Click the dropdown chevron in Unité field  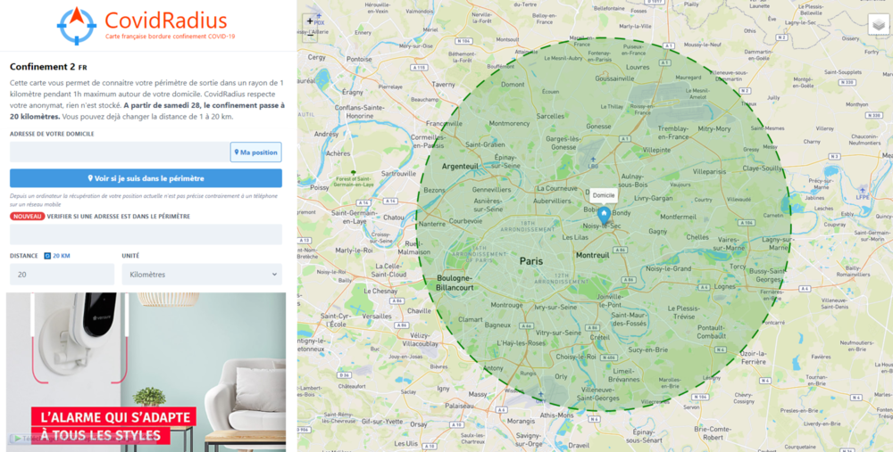coord(274,274)
